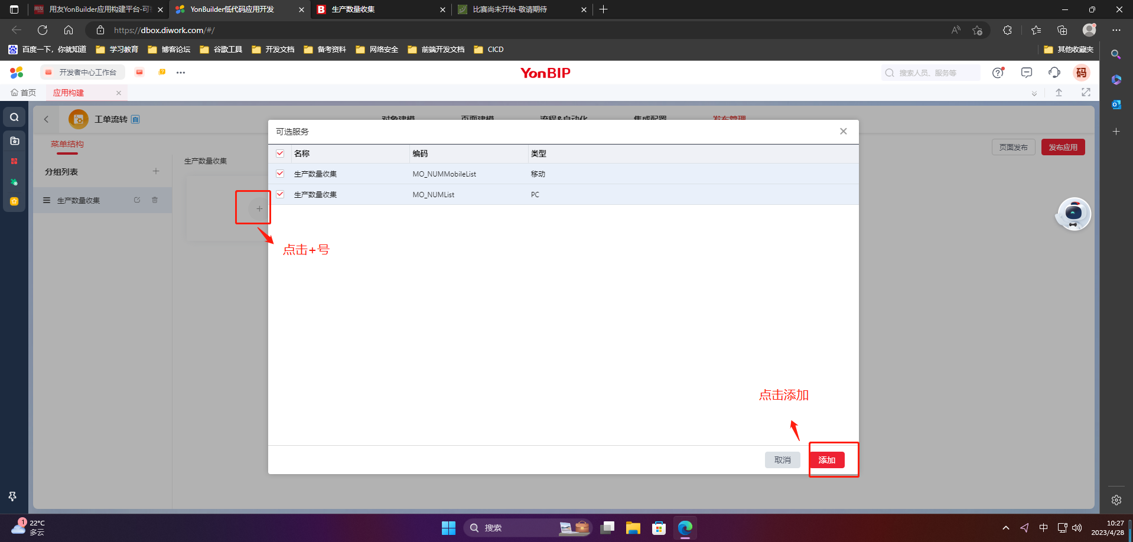
Task: Click the PC type cell
Action: (535, 195)
